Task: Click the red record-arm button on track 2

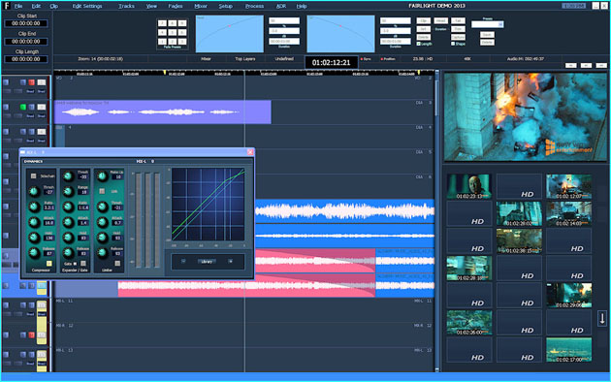Action: click(x=32, y=82)
